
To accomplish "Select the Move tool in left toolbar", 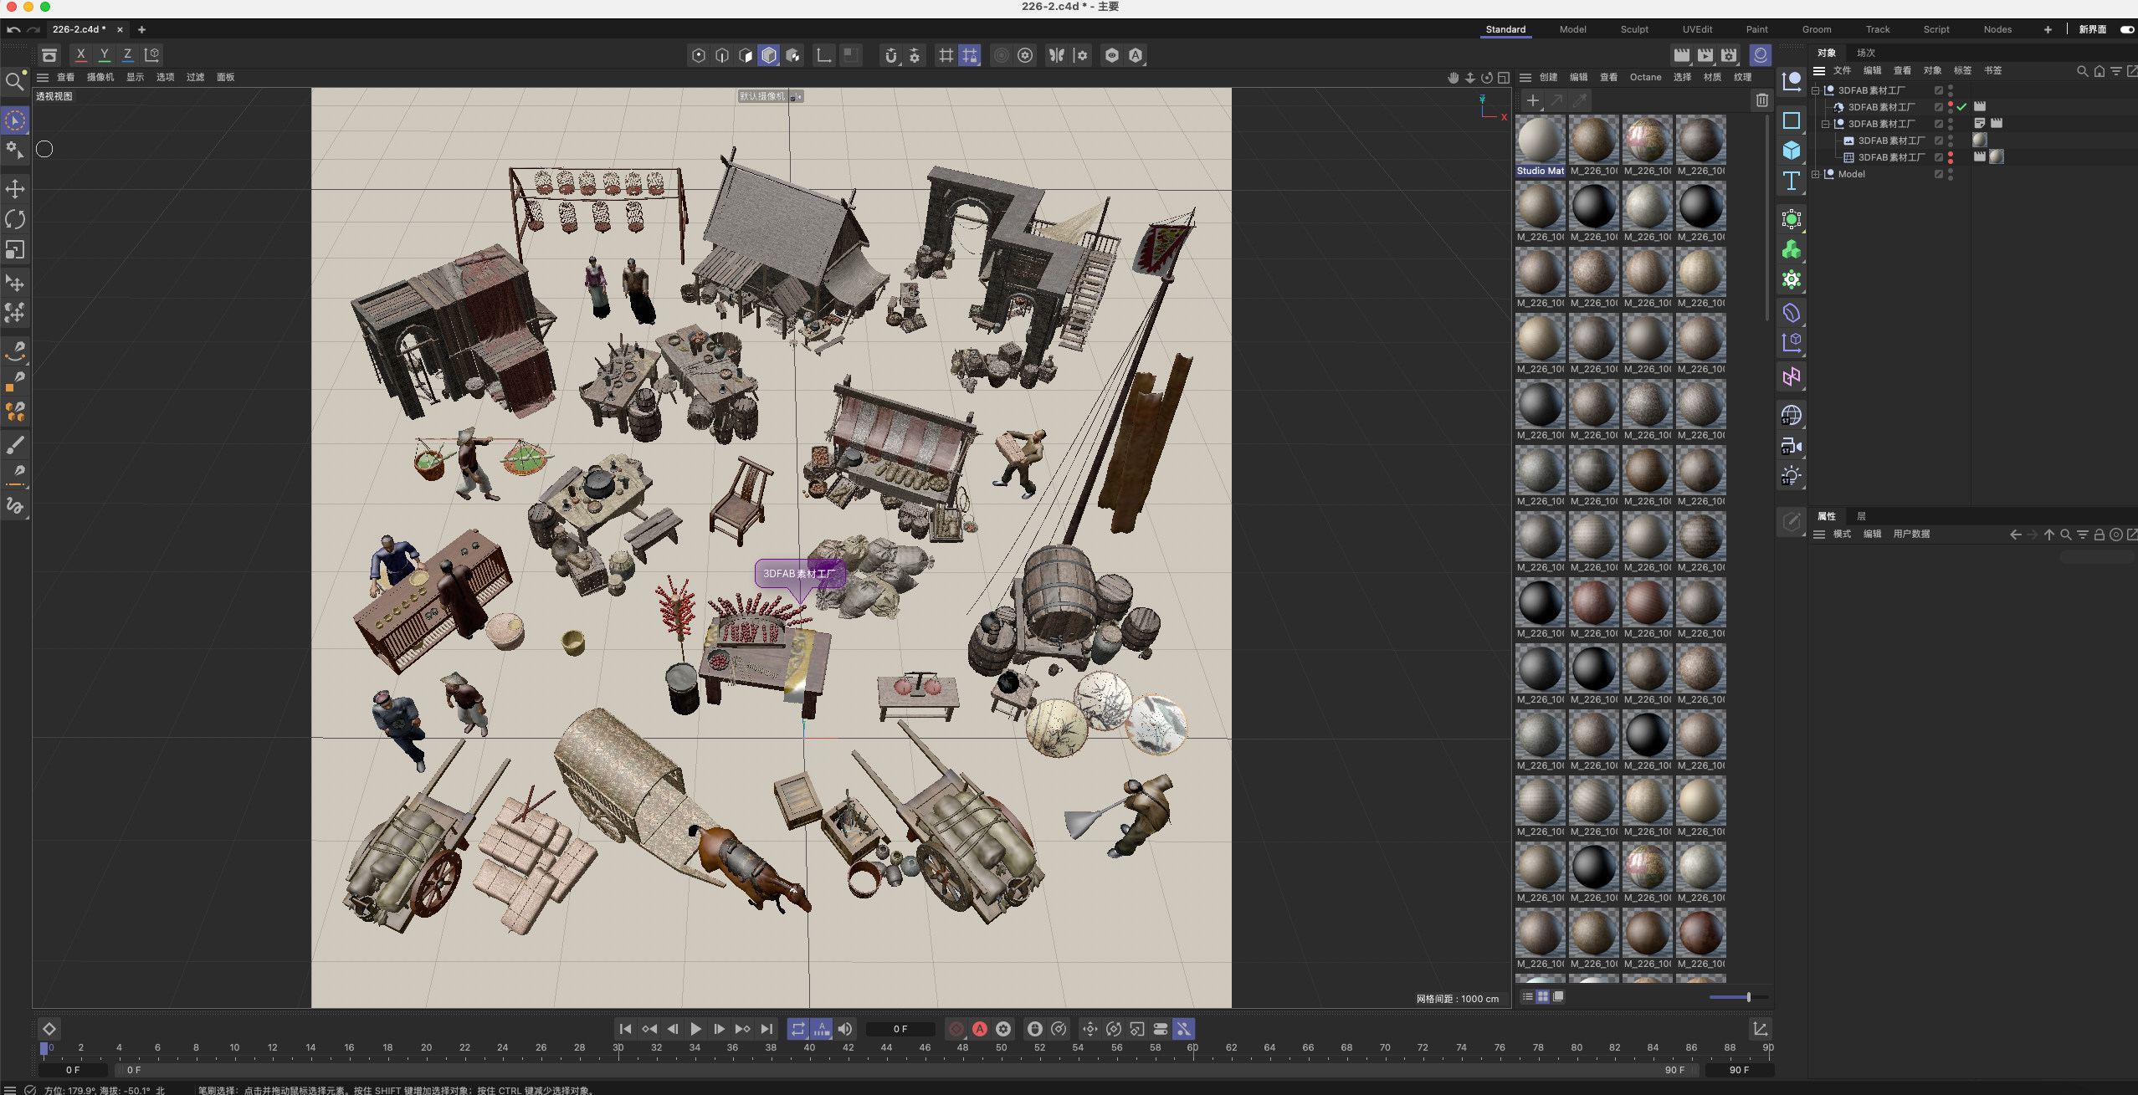I will [x=15, y=189].
